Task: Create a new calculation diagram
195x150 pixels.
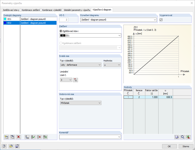Action: (x=6, y=137)
